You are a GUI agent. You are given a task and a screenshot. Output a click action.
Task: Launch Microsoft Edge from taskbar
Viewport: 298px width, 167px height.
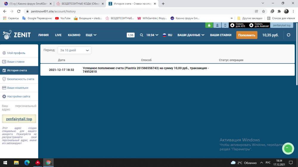(x=27, y=163)
